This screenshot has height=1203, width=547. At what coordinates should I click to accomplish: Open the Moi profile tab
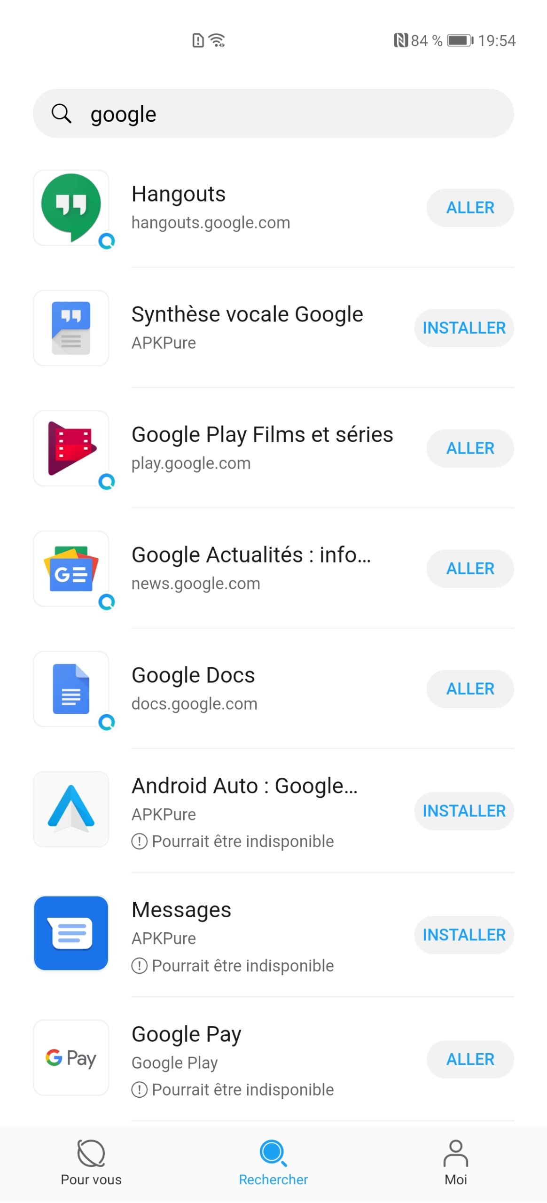pos(455,1162)
